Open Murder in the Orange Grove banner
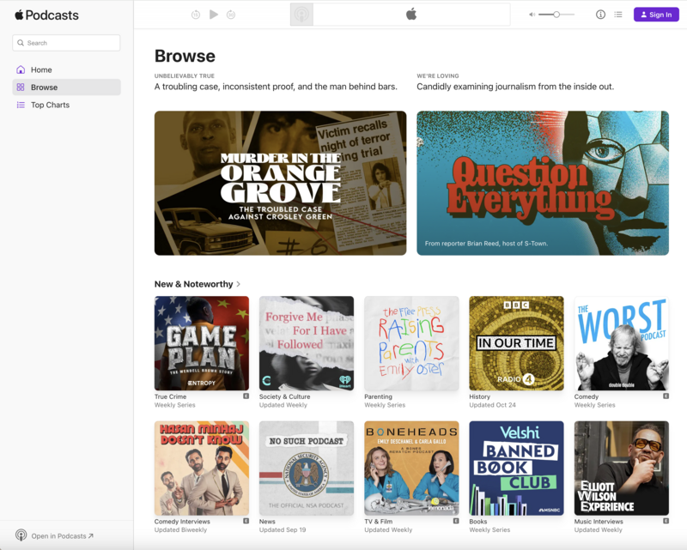Viewport: 687px width, 550px height. 281,183
